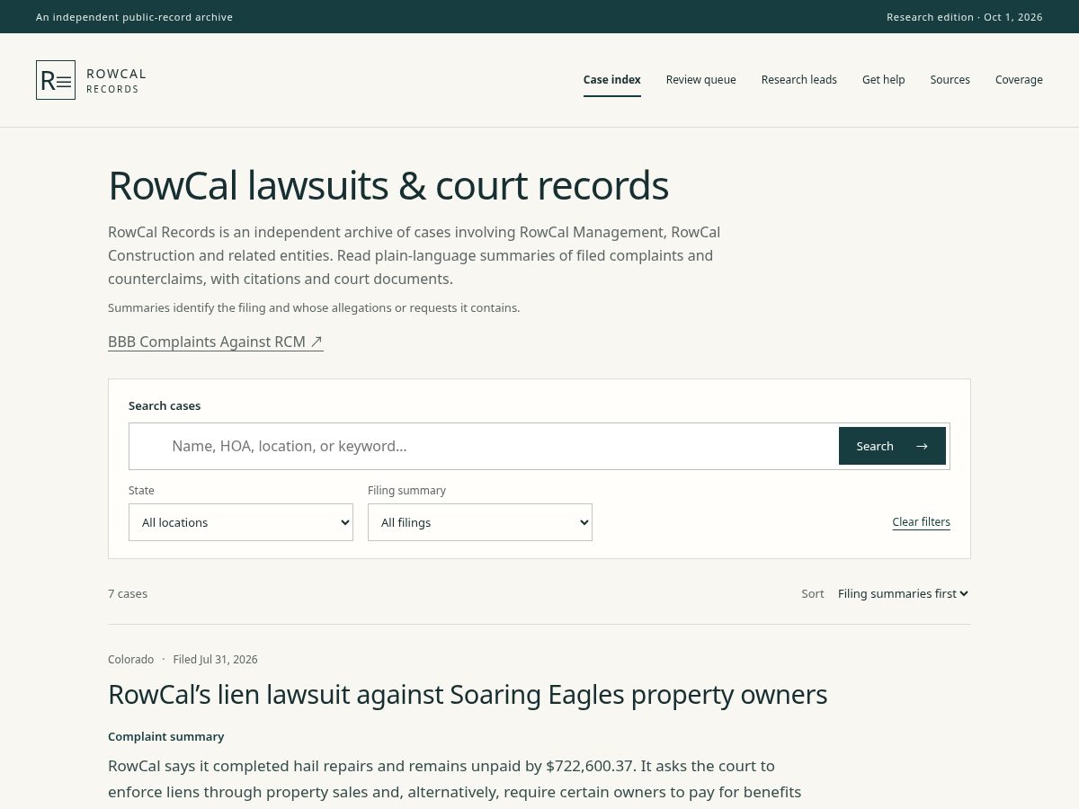This screenshot has height=809, width=1079.
Task: Open the Sort order dropdown
Action: coord(903,593)
